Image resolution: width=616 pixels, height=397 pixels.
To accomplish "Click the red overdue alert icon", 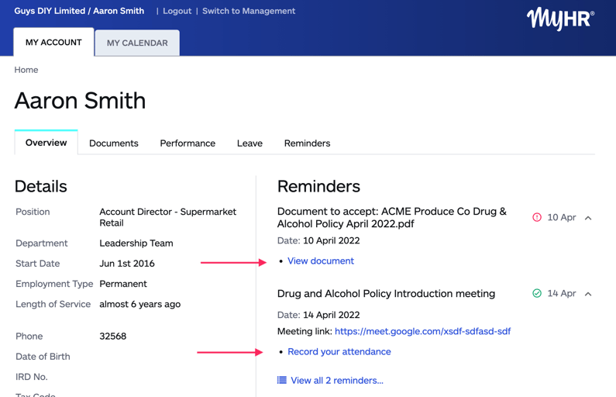I will pyautogui.click(x=537, y=218).
